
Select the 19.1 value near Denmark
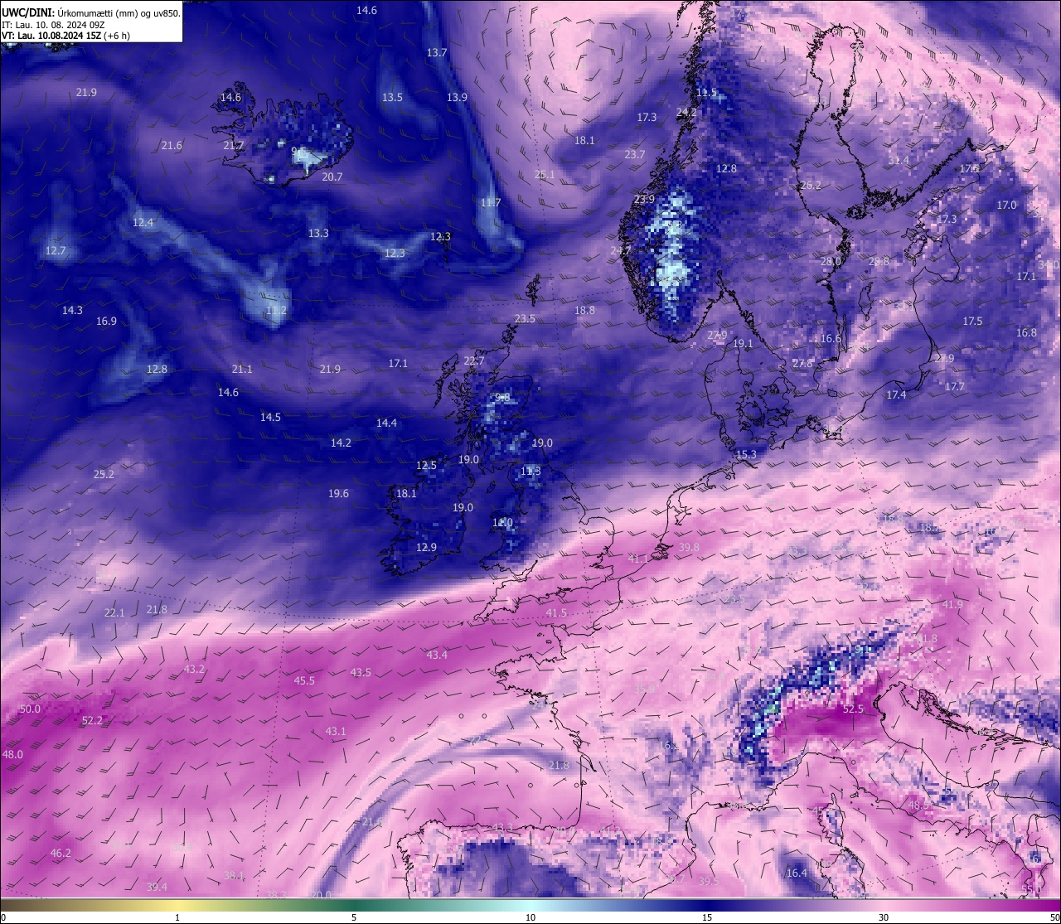[743, 344]
